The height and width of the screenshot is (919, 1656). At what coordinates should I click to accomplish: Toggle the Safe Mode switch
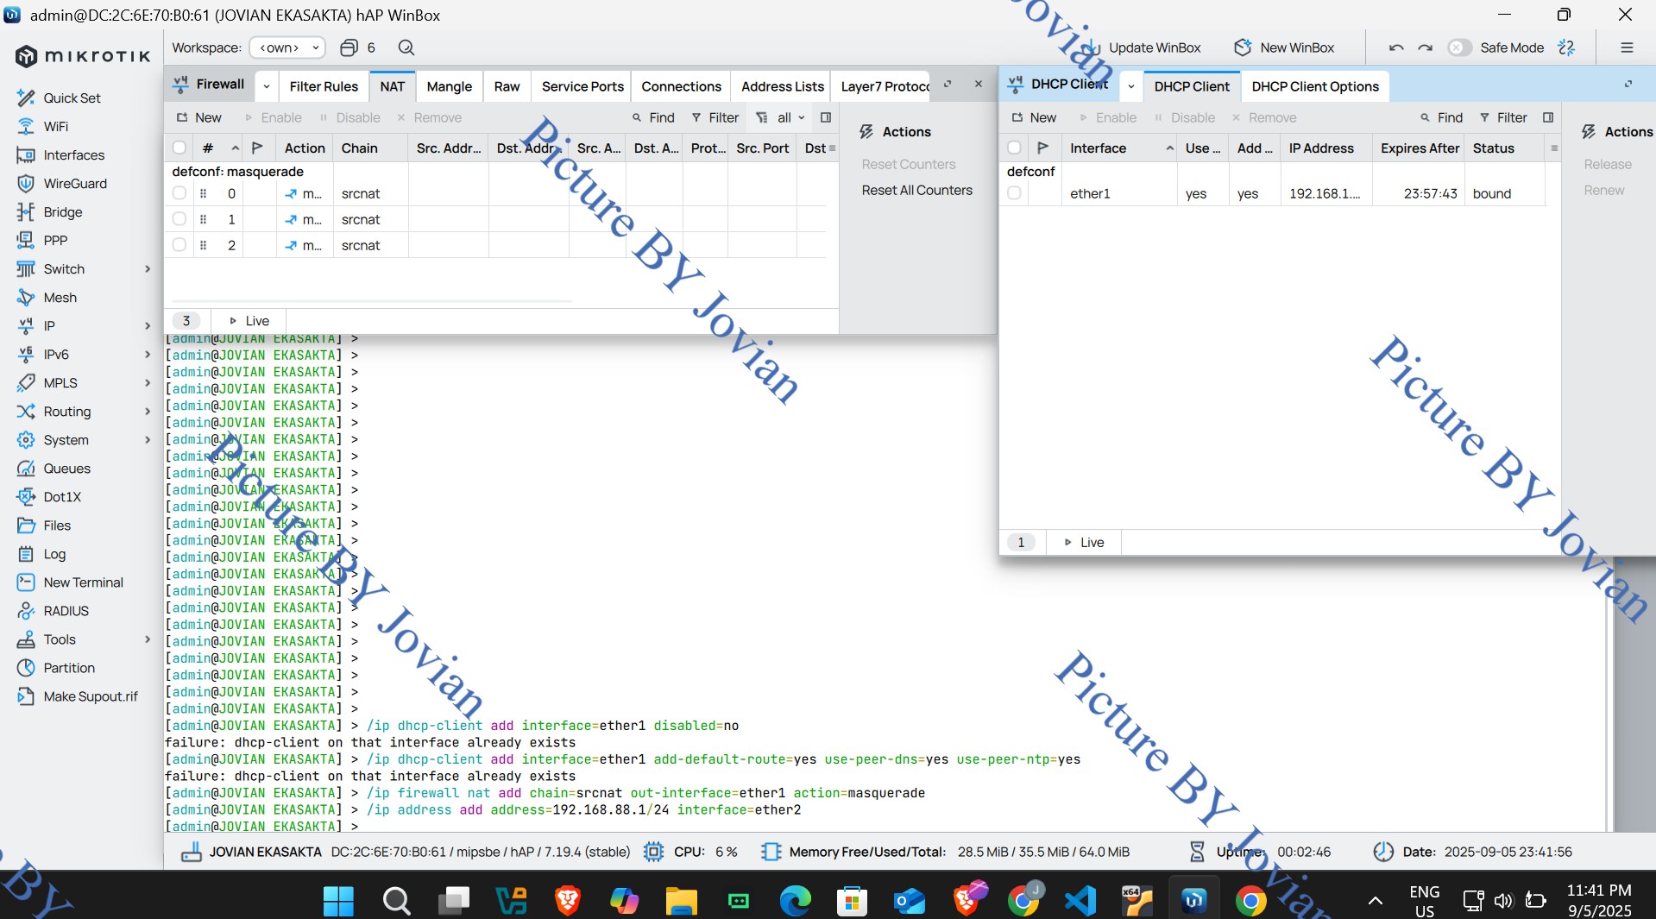1459,47
